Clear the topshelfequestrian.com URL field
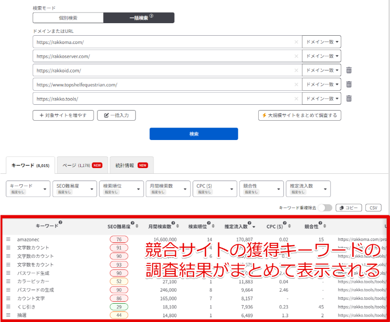This screenshot has width=390, height=322. pos(296,84)
